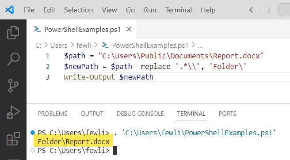Open the Selection menu

coord(78,10)
